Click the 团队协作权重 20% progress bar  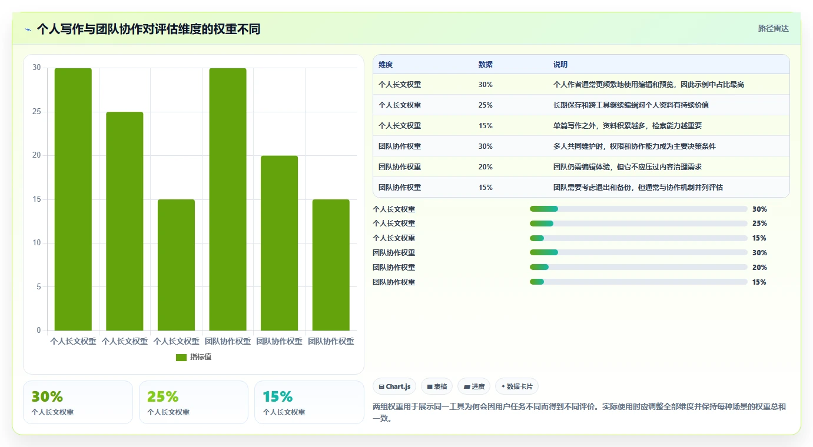(x=639, y=268)
